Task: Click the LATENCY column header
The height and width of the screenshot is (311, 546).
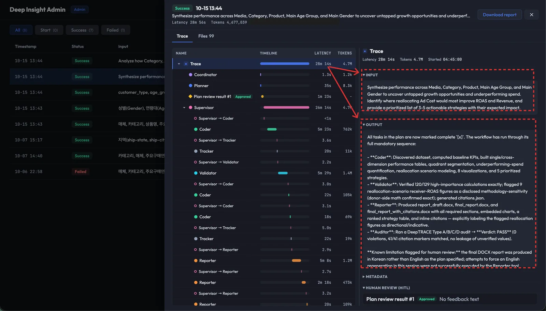Action: point(322,53)
